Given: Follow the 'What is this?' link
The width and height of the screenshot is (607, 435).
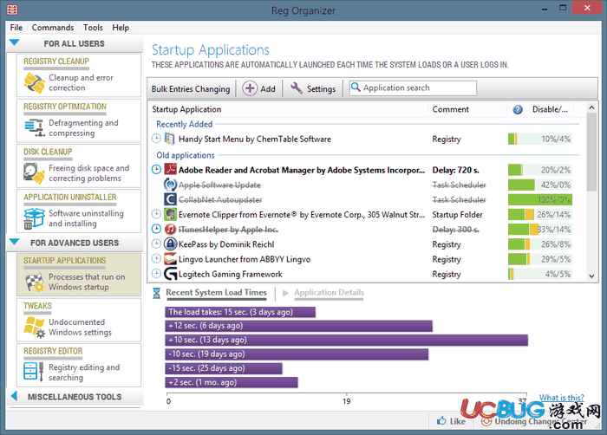Looking at the screenshot, I should (561, 398).
